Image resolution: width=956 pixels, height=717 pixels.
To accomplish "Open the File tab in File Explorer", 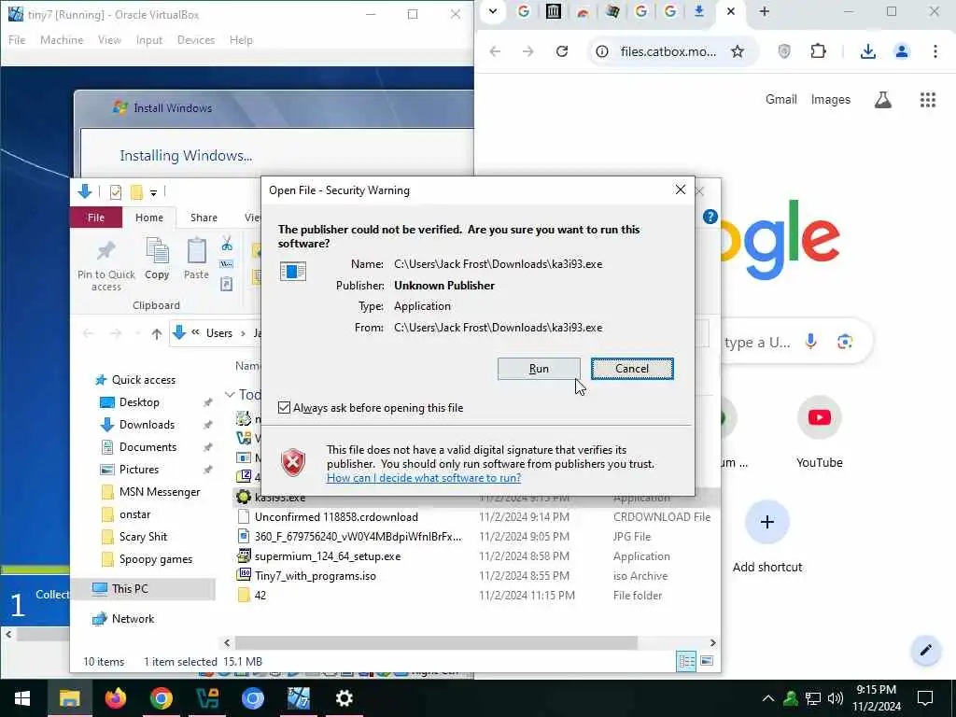I will point(96,218).
